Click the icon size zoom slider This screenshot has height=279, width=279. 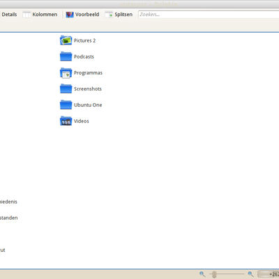(227, 274)
